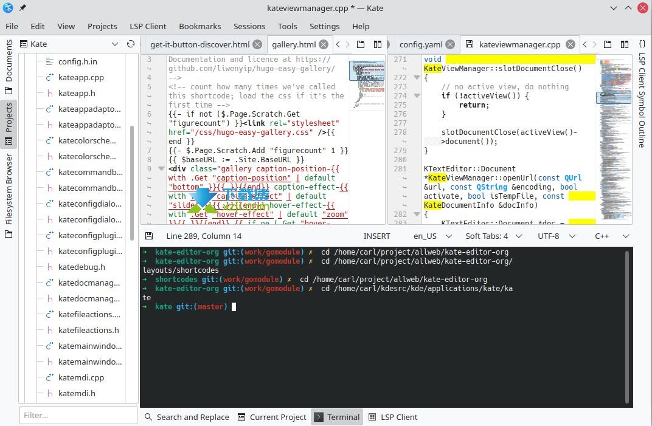Click the config.h.in file icon
Image resolution: width=652 pixels, height=426 pixels.
coord(49,61)
